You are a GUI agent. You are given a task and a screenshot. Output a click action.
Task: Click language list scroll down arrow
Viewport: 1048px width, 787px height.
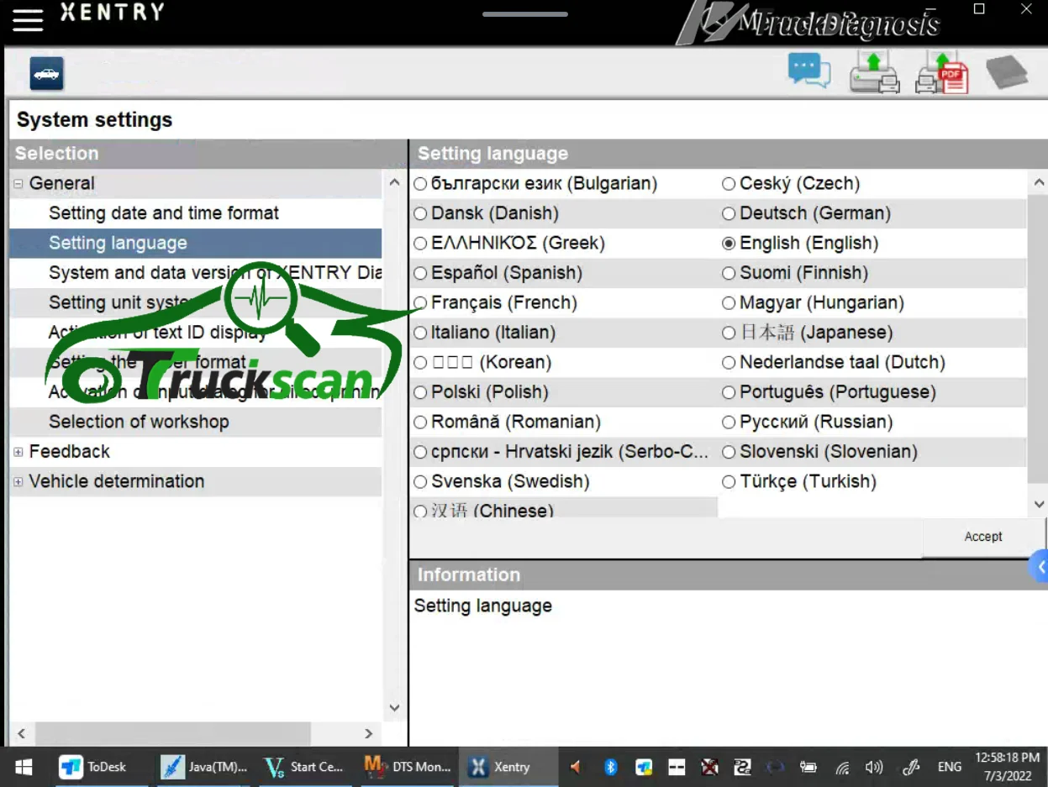click(x=1039, y=504)
